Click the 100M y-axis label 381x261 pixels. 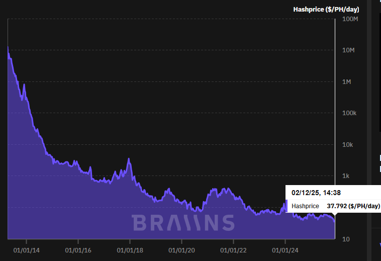click(x=349, y=19)
